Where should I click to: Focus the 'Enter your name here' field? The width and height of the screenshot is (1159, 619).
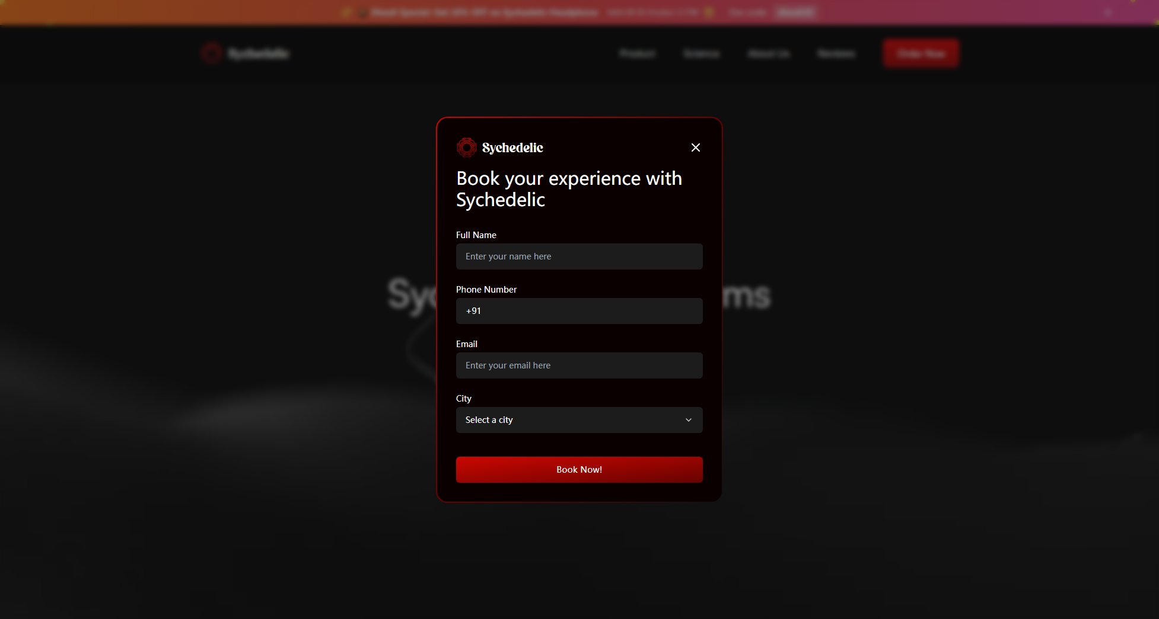pyautogui.click(x=578, y=256)
